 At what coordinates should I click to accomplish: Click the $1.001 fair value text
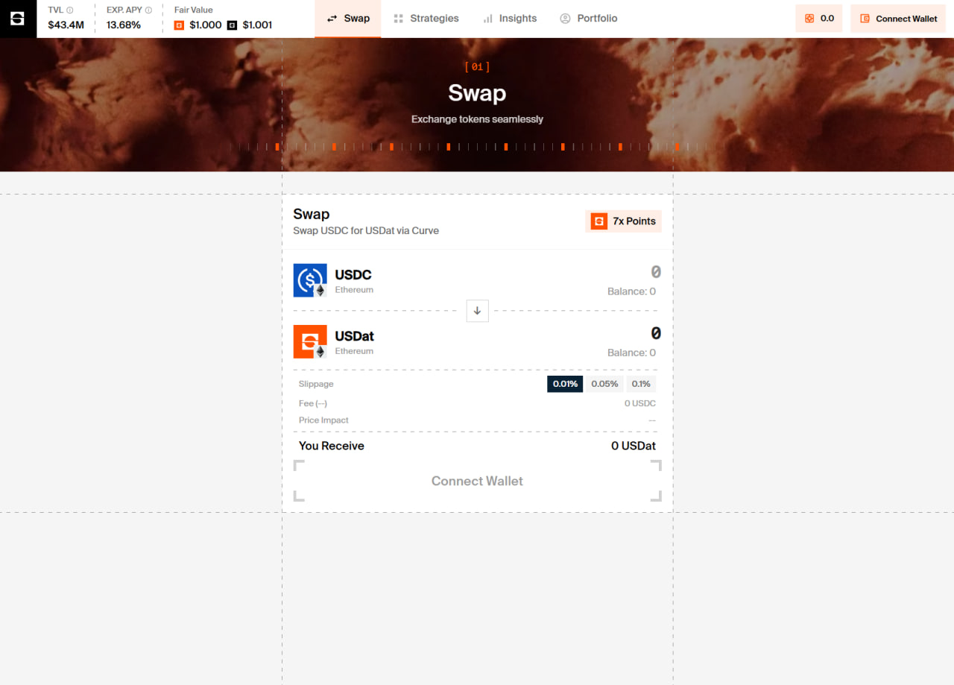(x=257, y=25)
